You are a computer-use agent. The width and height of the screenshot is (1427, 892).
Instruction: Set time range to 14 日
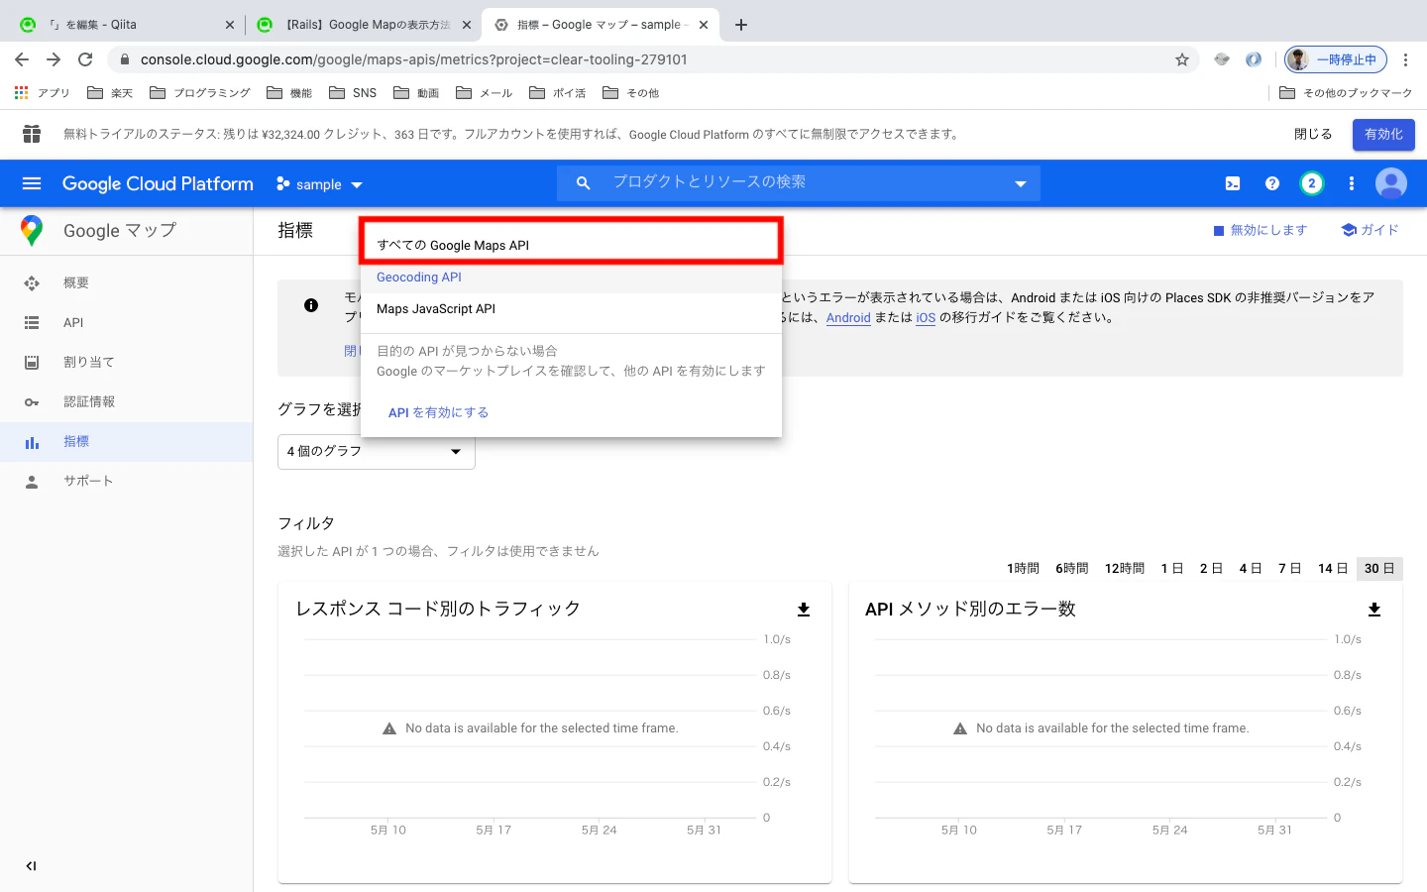pyautogui.click(x=1333, y=568)
